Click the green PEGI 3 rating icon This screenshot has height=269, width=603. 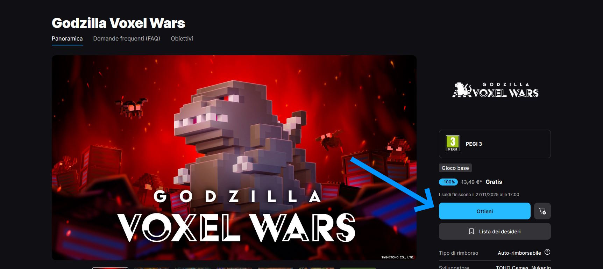pos(453,144)
